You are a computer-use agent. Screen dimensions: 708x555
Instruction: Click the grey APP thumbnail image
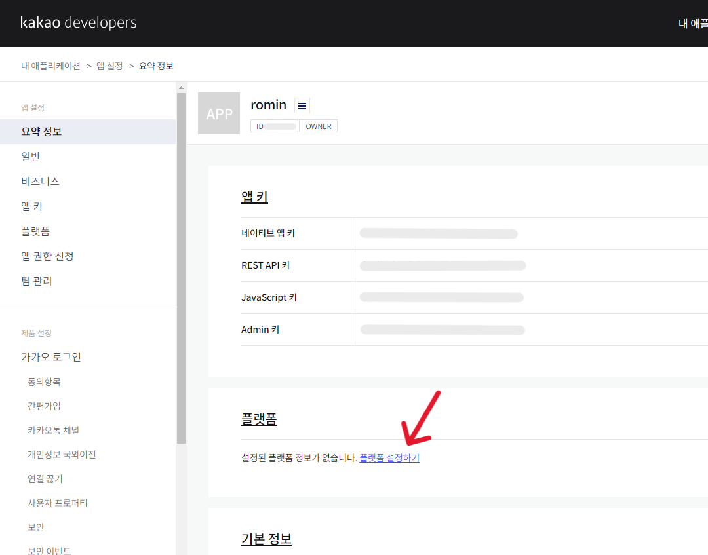(219, 113)
